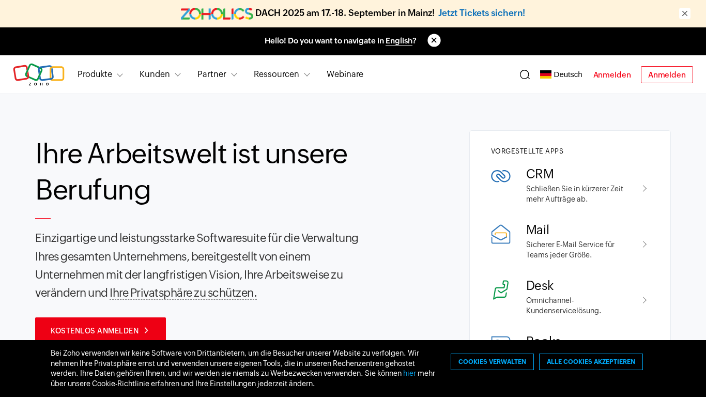
Task: Open the Deutsch language selector
Action: tap(561, 74)
